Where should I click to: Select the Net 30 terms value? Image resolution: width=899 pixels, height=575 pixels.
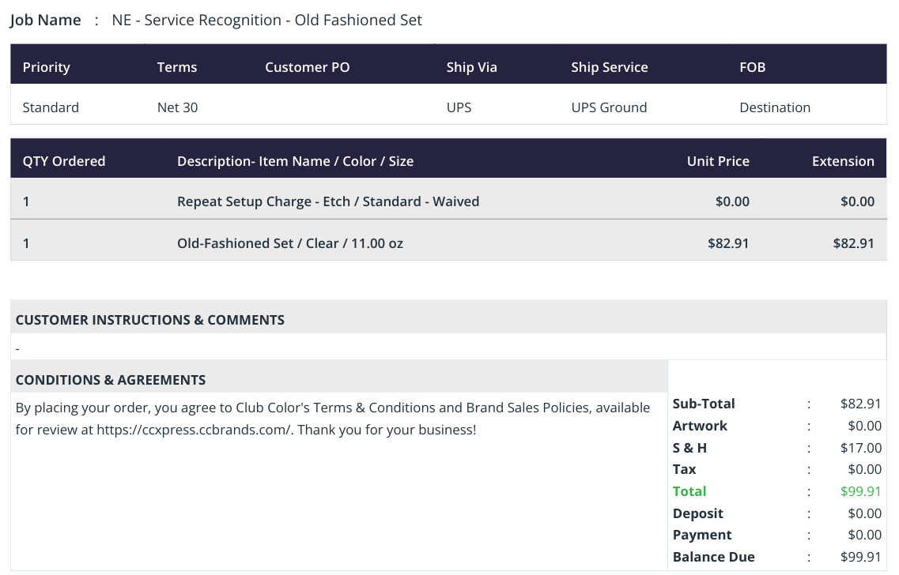pyautogui.click(x=177, y=107)
